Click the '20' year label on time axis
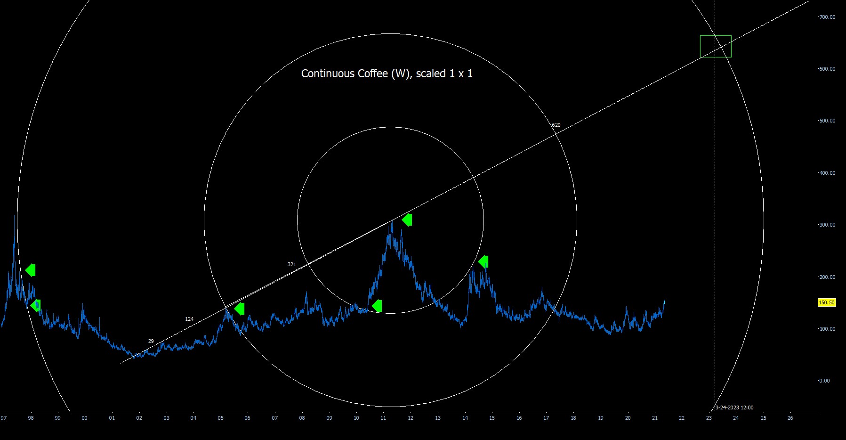Viewport: 846px width, 440px height. click(628, 418)
